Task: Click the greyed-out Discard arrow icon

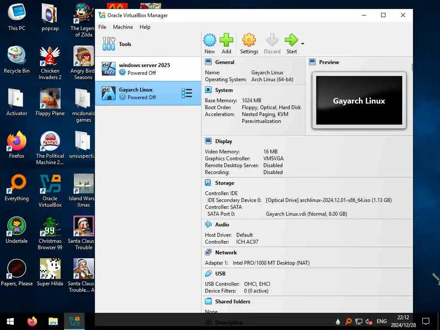Action: pos(272,40)
